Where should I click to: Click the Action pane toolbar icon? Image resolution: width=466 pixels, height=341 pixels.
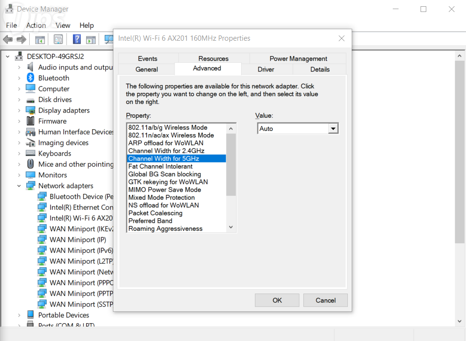pyautogui.click(x=91, y=39)
